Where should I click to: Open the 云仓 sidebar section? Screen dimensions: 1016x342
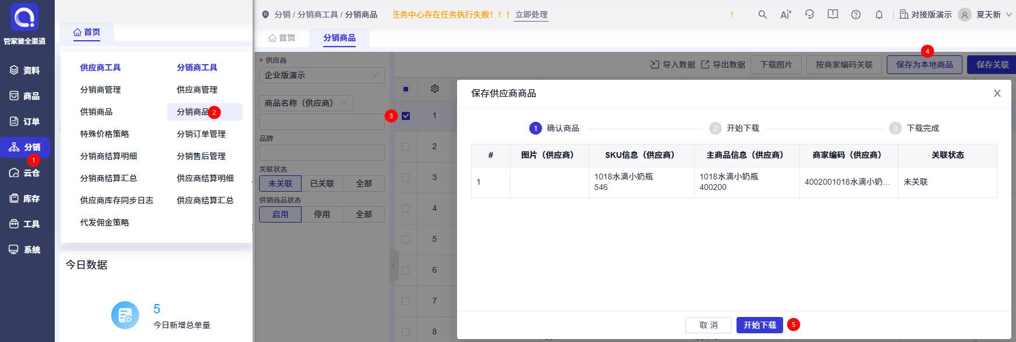24,173
